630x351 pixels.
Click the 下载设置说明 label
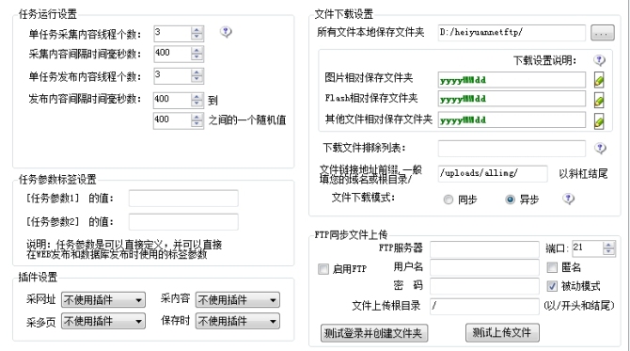click(x=544, y=61)
